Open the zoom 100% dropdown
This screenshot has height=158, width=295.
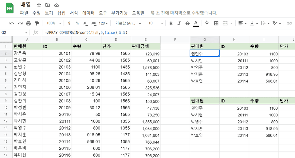click(x=54, y=23)
